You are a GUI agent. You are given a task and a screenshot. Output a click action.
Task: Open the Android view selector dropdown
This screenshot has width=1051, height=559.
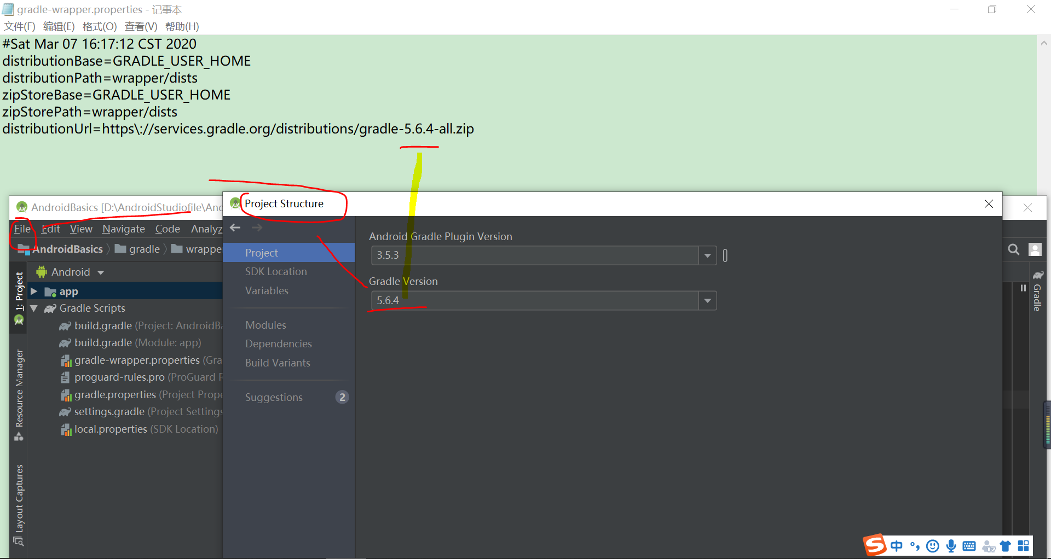(x=70, y=272)
